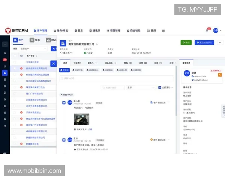The width and height of the screenshot is (225, 180).
Task: Select the 公海 tab in customer list
Action: pyautogui.click(x=34, y=40)
